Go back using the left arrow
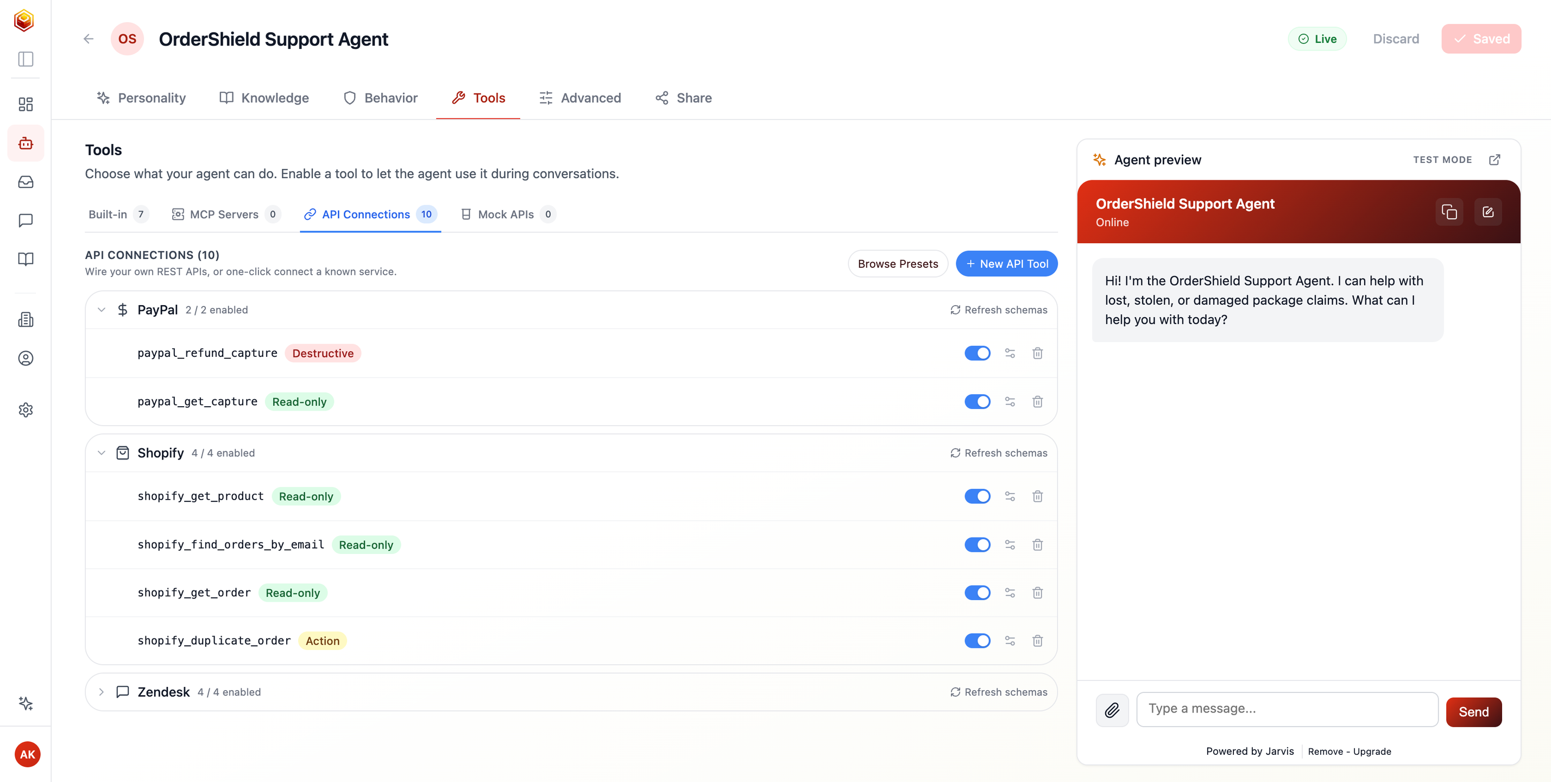 point(89,39)
